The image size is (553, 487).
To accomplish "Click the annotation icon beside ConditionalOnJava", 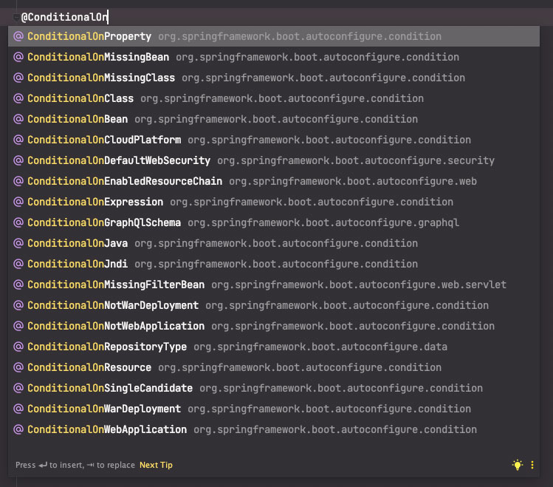I will pos(18,243).
